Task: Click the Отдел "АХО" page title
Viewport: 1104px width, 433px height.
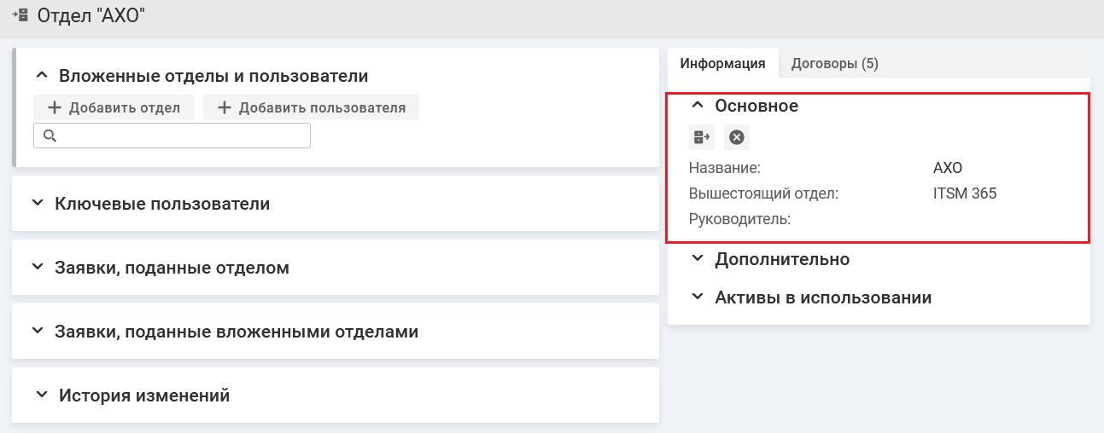Action: 91,15
